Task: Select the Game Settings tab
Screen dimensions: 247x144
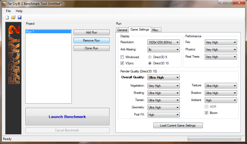Action: pyautogui.click(x=140, y=29)
